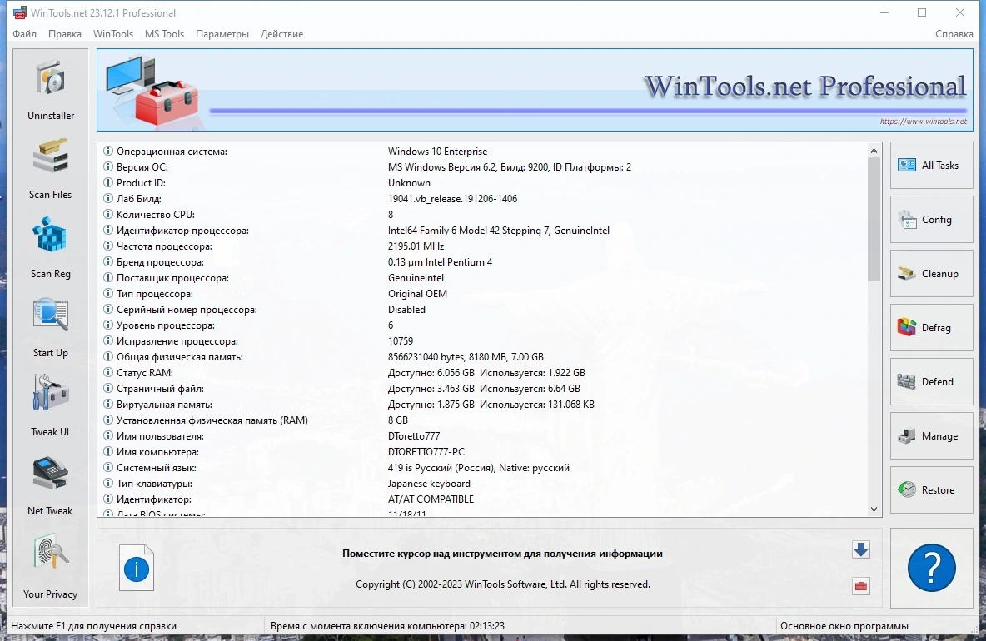Click info icon beside Количество CPU

pos(108,214)
